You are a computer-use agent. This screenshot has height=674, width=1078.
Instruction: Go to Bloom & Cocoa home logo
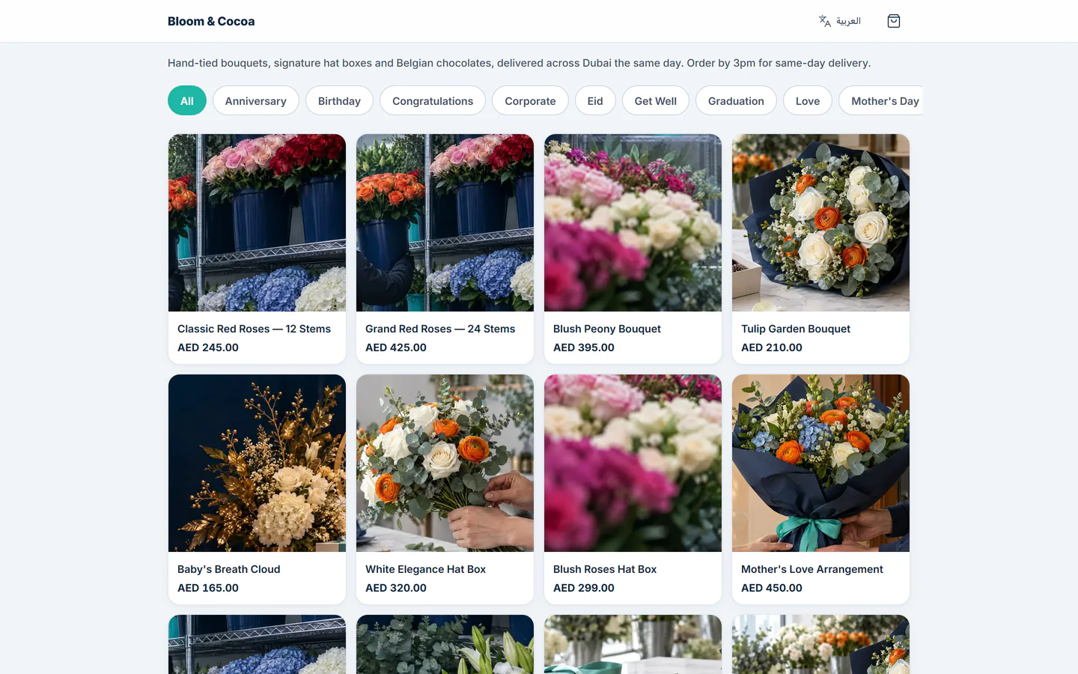211,21
